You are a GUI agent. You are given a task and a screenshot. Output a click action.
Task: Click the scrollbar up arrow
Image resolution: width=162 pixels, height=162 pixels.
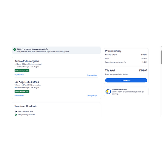click(x=161, y=46)
